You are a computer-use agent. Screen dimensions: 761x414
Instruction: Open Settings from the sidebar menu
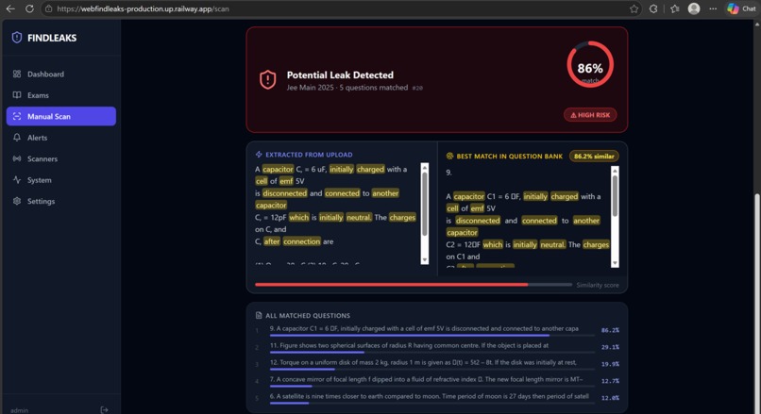click(x=61, y=201)
